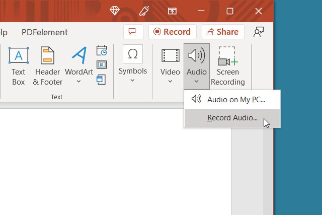
Task: Expand the Video dropdown
Action: click(170, 81)
